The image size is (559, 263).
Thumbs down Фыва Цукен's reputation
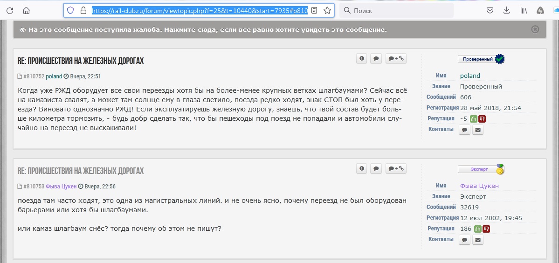(486, 228)
